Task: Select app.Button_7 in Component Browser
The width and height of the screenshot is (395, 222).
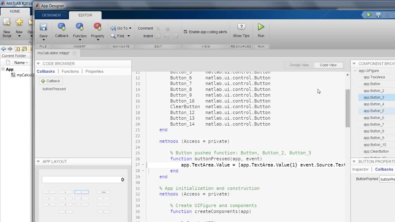Action: click(374, 125)
